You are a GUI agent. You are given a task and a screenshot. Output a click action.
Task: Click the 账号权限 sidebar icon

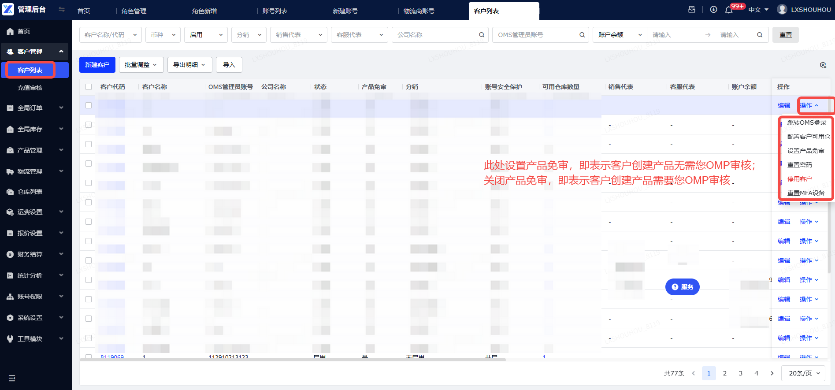(10, 297)
